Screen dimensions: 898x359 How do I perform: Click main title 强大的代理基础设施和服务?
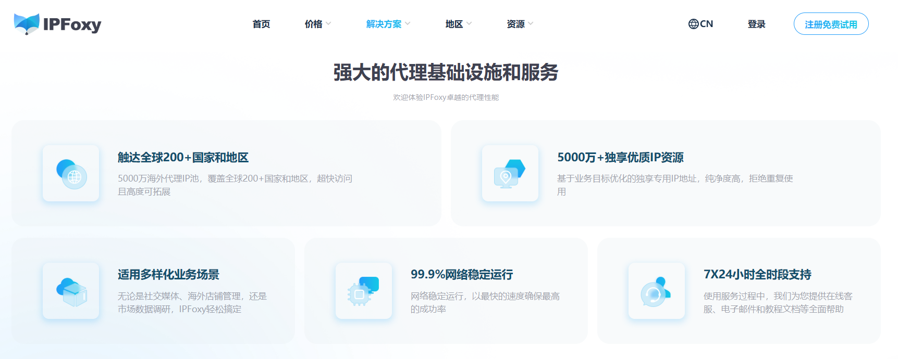(446, 72)
